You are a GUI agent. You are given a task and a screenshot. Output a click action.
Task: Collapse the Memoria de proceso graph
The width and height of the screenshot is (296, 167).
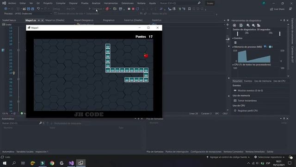233,47
